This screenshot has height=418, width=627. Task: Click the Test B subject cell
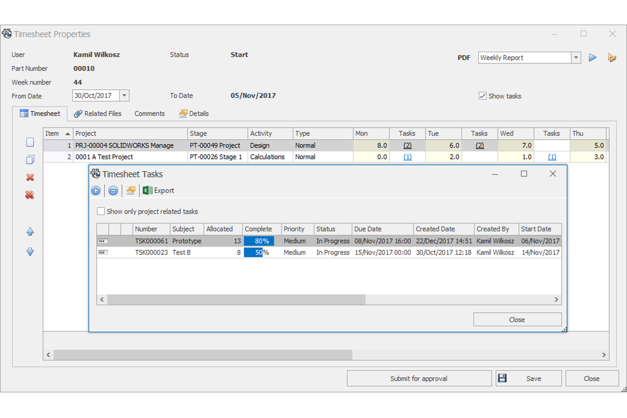(x=187, y=252)
